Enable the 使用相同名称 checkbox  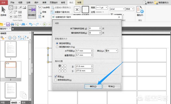63,80
